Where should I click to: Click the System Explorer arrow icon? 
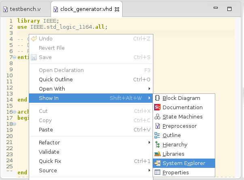(x=157, y=163)
